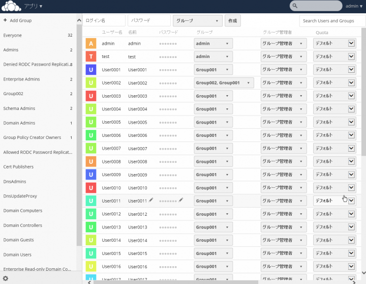Click the user list vertical scrollbar
Image resolution: width=366 pixels, height=284 pixels.
pyautogui.click(x=363, y=91)
